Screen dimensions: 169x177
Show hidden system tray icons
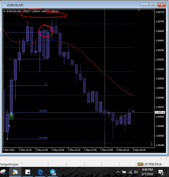[x=118, y=172]
